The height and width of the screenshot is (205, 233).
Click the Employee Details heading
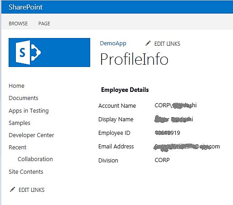(125, 90)
